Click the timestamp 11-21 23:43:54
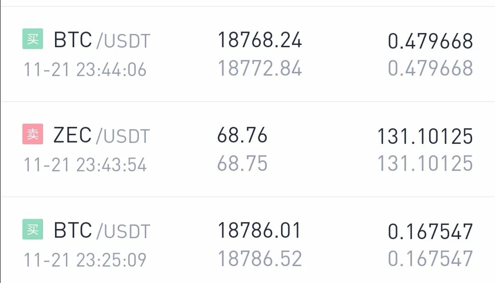Screen dimensions: 495x283 click(85, 165)
